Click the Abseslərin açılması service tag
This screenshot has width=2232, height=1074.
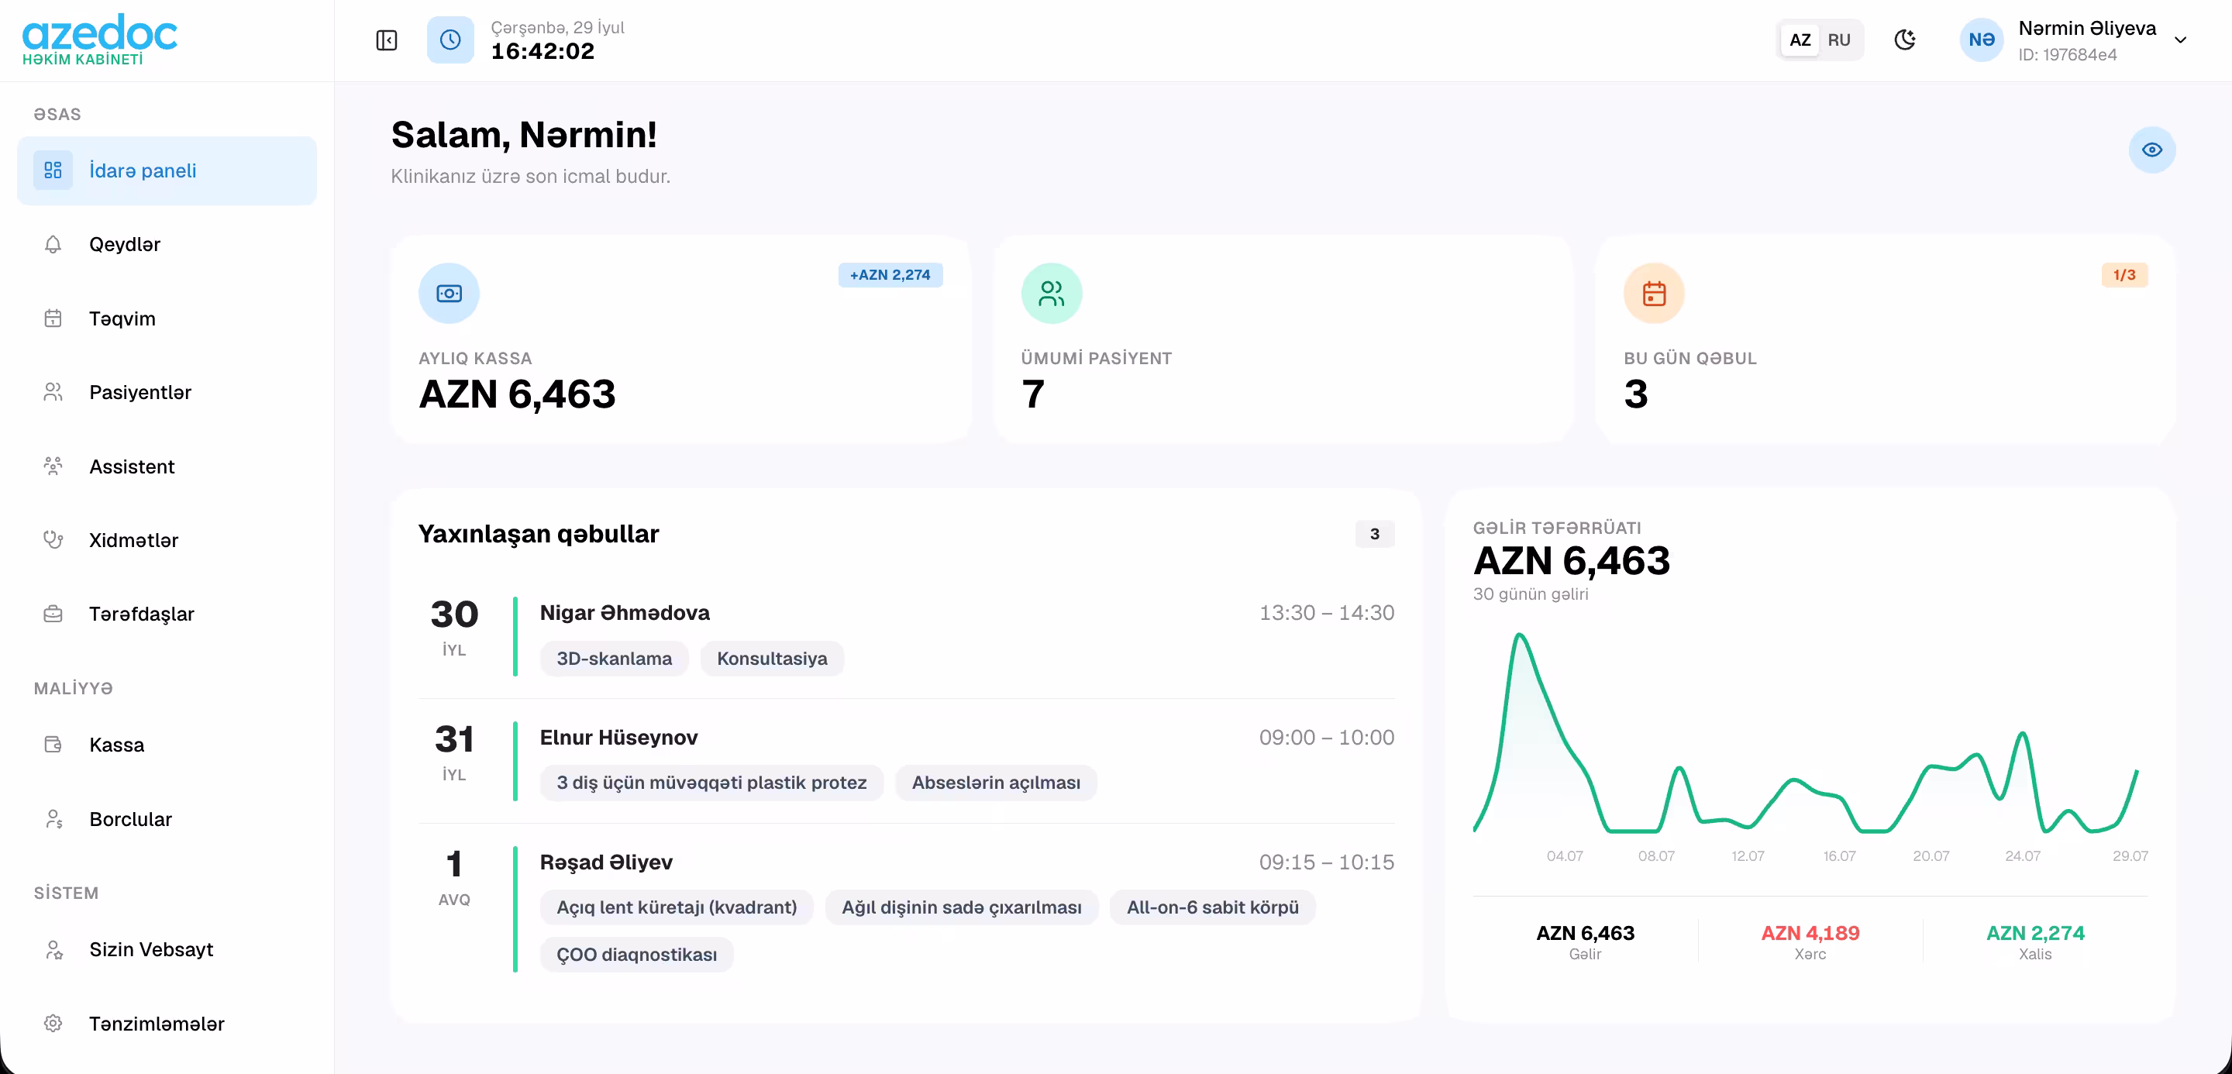[996, 783]
